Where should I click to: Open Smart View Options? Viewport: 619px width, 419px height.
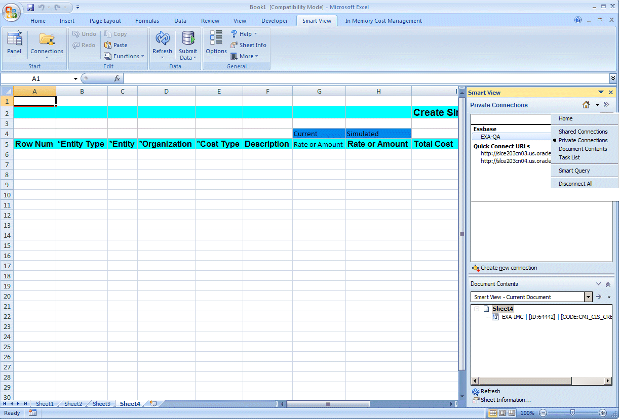[x=216, y=43]
